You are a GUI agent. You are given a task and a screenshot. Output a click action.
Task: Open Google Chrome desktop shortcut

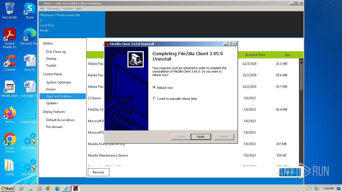point(10,143)
